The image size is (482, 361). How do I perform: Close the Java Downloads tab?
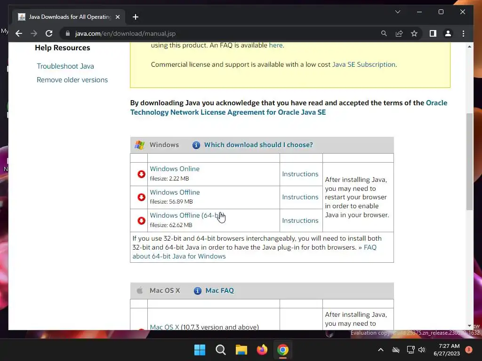coord(117,17)
